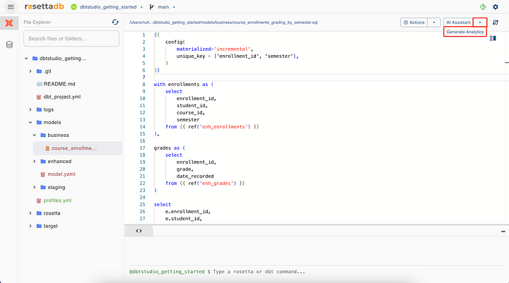The width and height of the screenshot is (509, 283).
Task: Open the hamburger menu
Action: (x=11, y=7)
